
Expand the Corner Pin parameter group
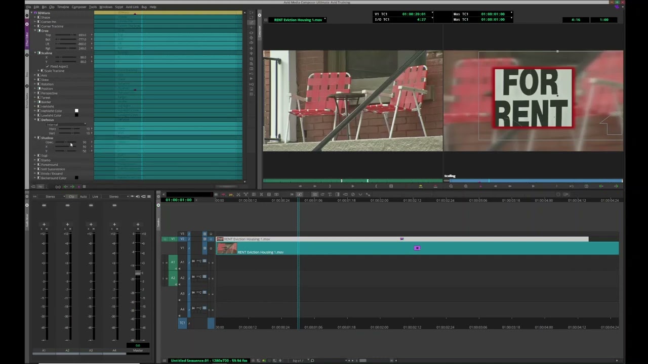pos(35,22)
